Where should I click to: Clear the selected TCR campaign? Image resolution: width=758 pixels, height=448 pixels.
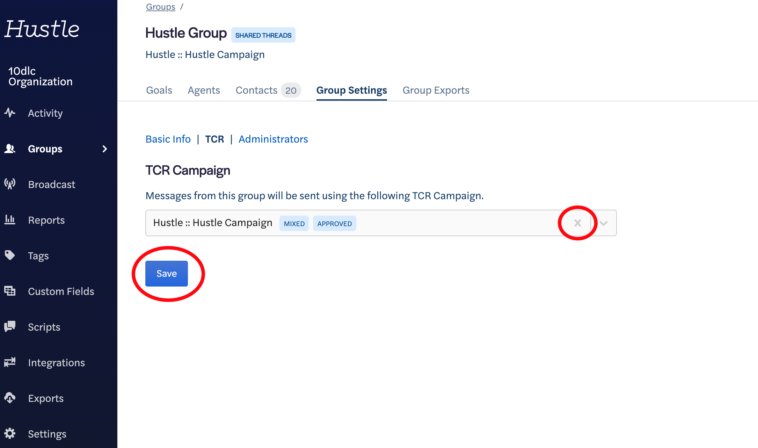[x=578, y=223]
